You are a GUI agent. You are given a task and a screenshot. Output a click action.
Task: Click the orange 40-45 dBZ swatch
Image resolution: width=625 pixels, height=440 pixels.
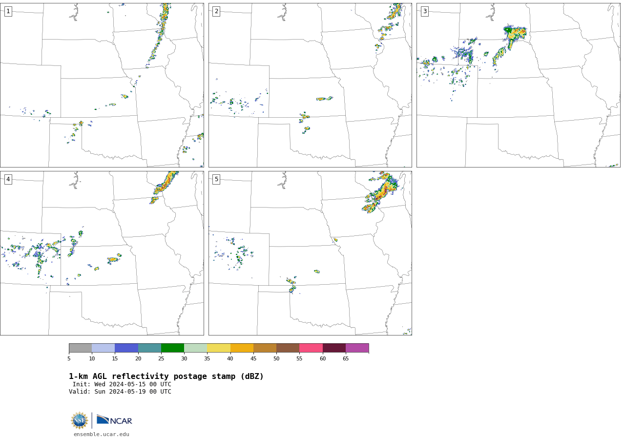pos(242,348)
